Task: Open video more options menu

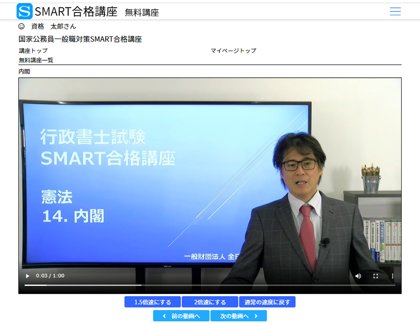Action: pos(392,276)
